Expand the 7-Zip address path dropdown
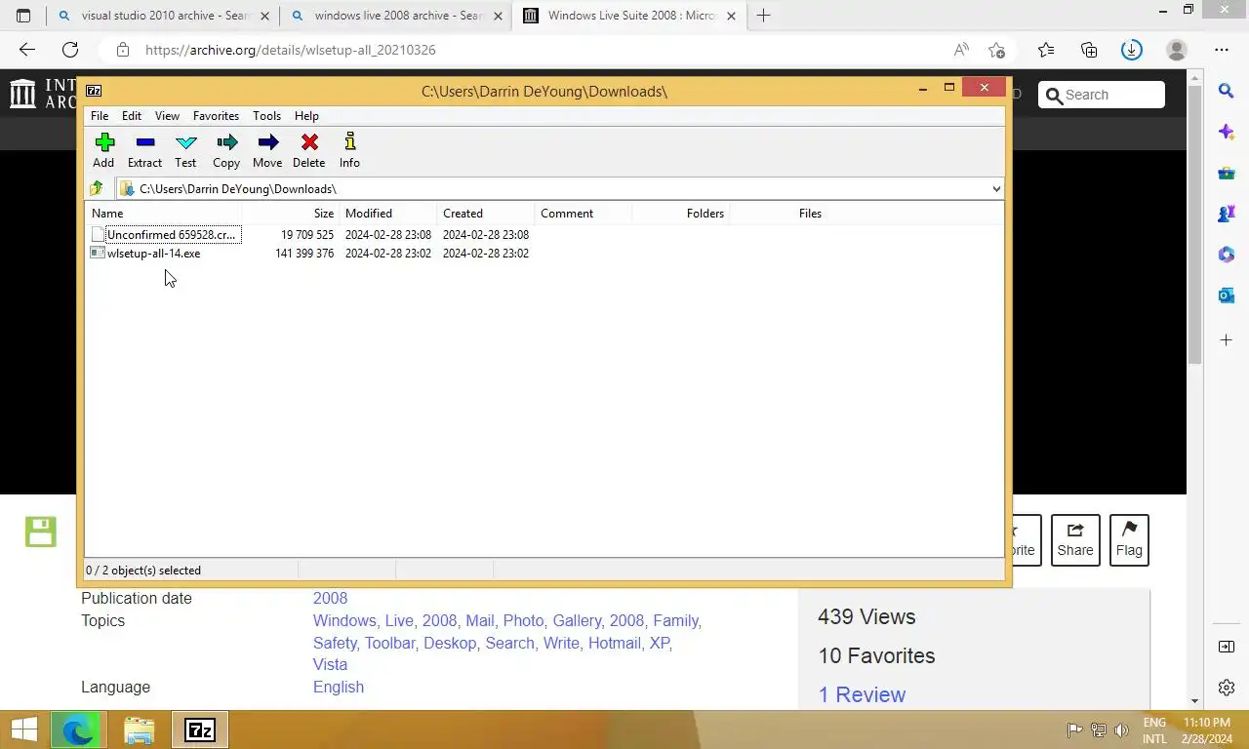Viewport: 1249px width, 749px height. pyautogui.click(x=995, y=189)
